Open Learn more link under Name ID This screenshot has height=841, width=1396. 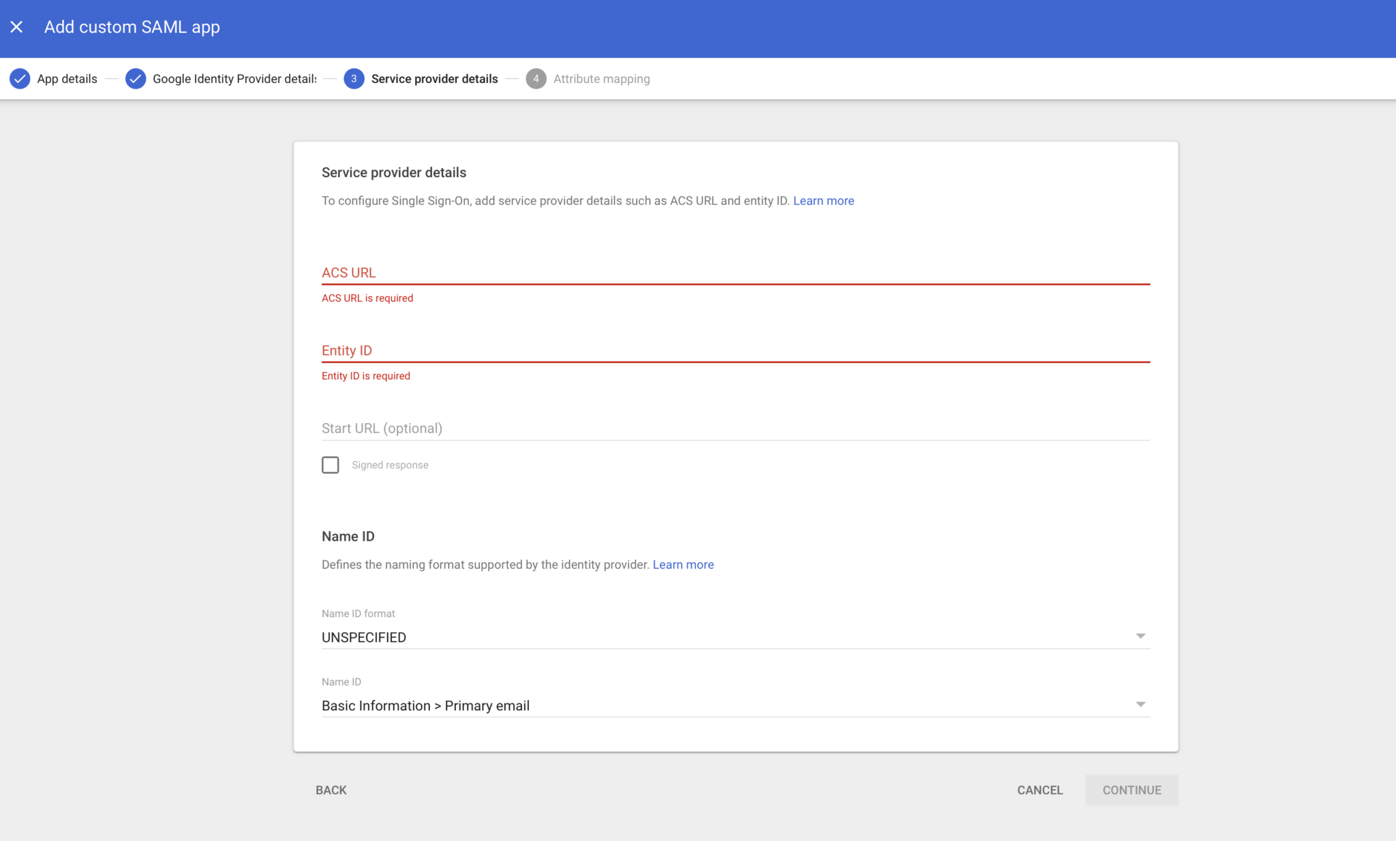683,565
